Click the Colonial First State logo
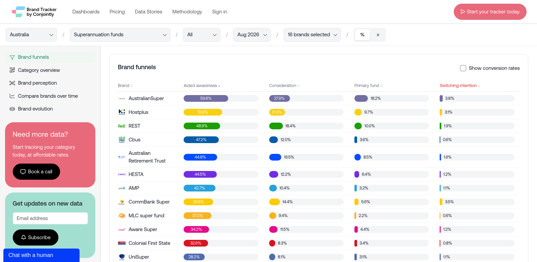The image size is (537, 262). [x=122, y=243]
